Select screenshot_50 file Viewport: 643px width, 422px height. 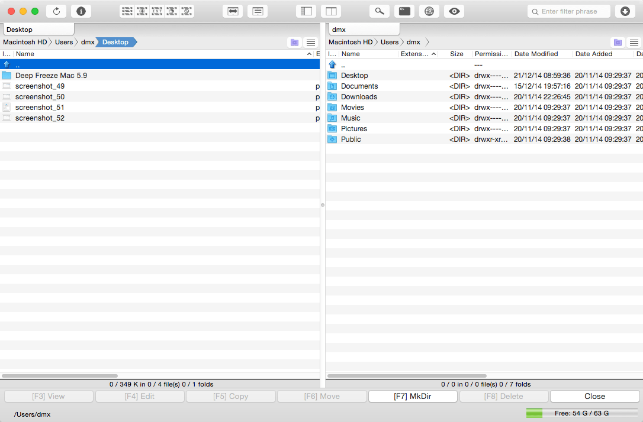tap(160, 96)
